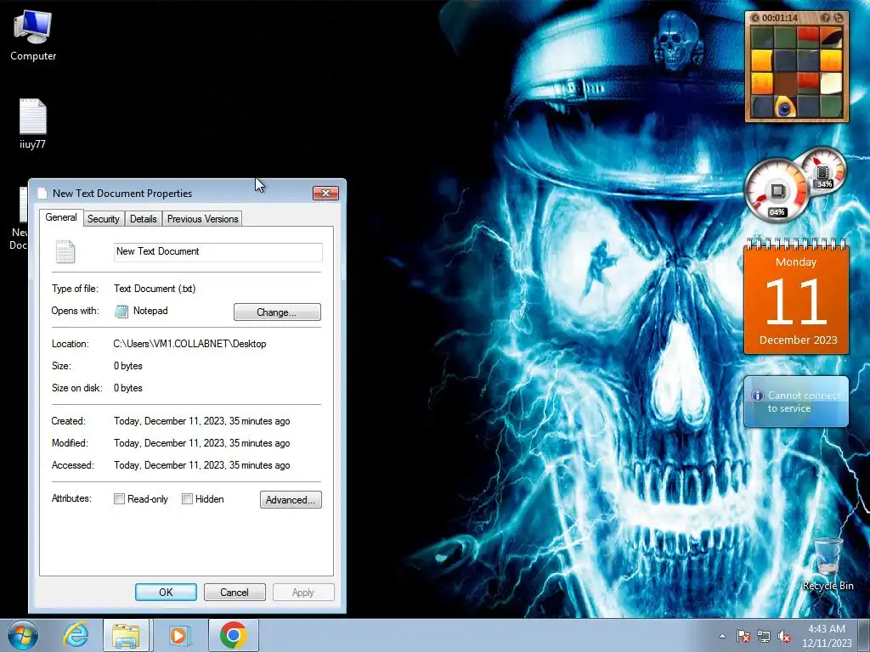Click the picture puzzle timer icon

click(754, 19)
